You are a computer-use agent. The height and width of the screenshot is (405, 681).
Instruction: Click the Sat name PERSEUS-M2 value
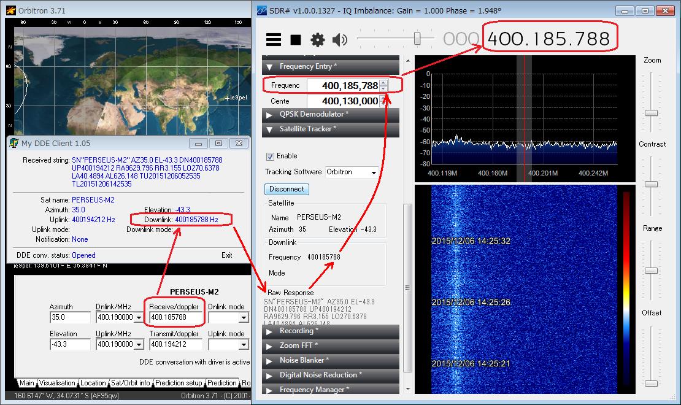pos(93,200)
